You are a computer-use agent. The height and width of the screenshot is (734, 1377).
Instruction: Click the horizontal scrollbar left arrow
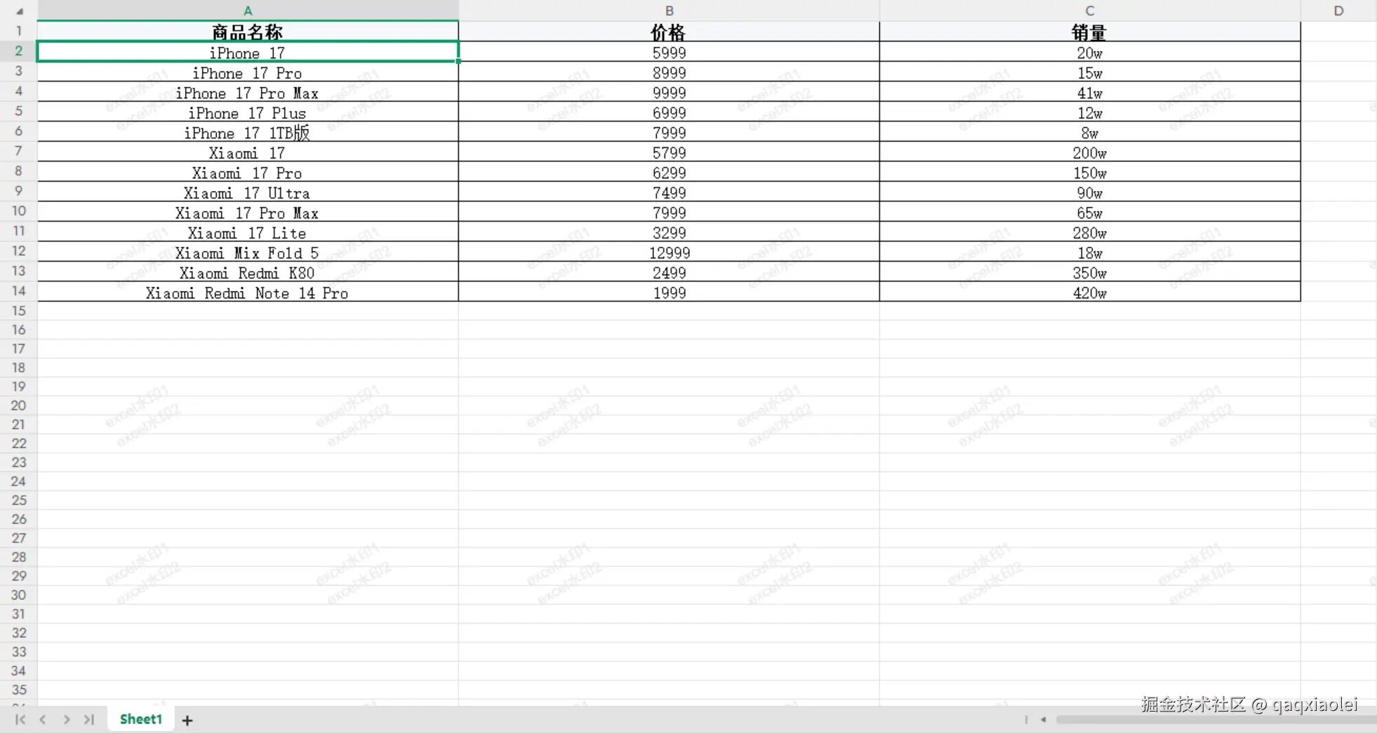point(1043,719)
